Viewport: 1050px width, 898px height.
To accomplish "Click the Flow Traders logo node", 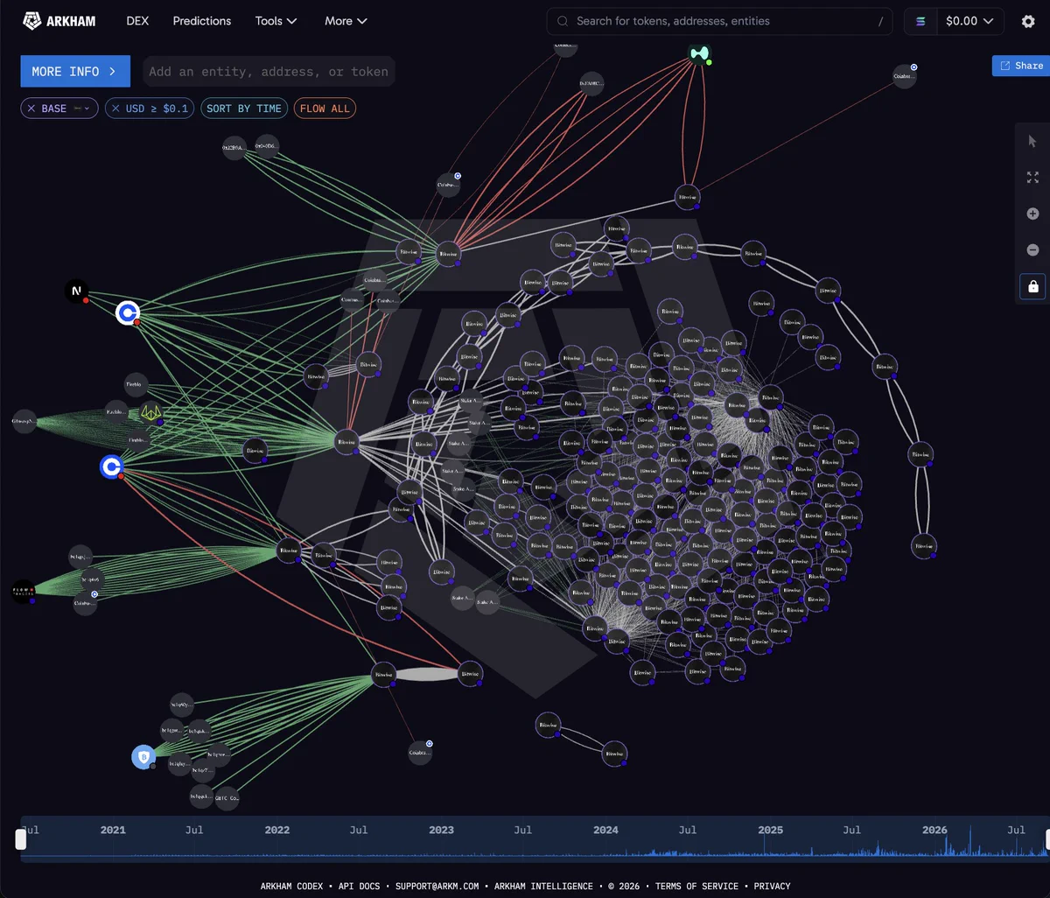I will pos(24,592).
